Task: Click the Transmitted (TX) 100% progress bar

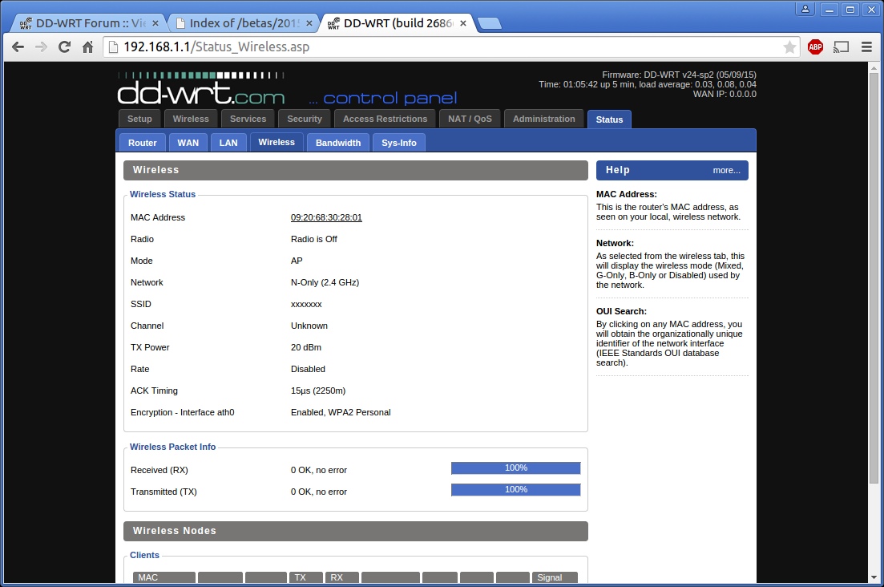Action: [x=516, y=489]
